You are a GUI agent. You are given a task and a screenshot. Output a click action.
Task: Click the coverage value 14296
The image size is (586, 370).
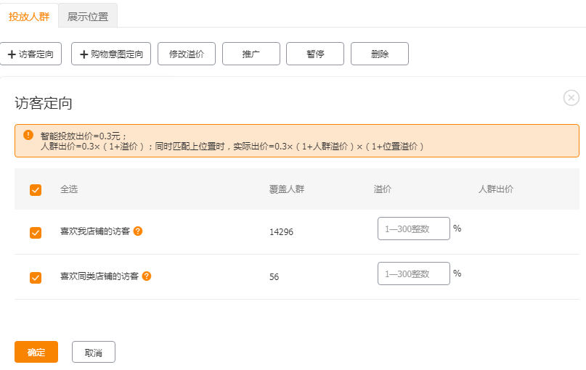click(282, 232)
